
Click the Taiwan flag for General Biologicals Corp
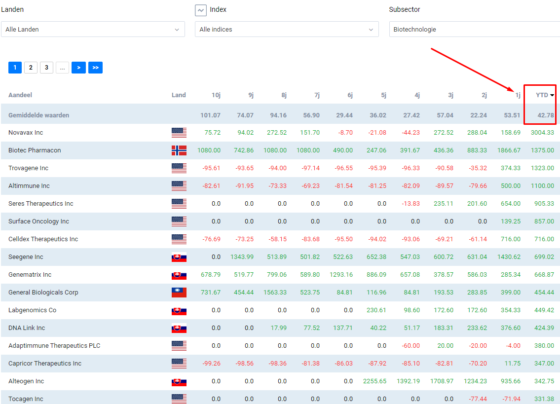coord(179,293)
